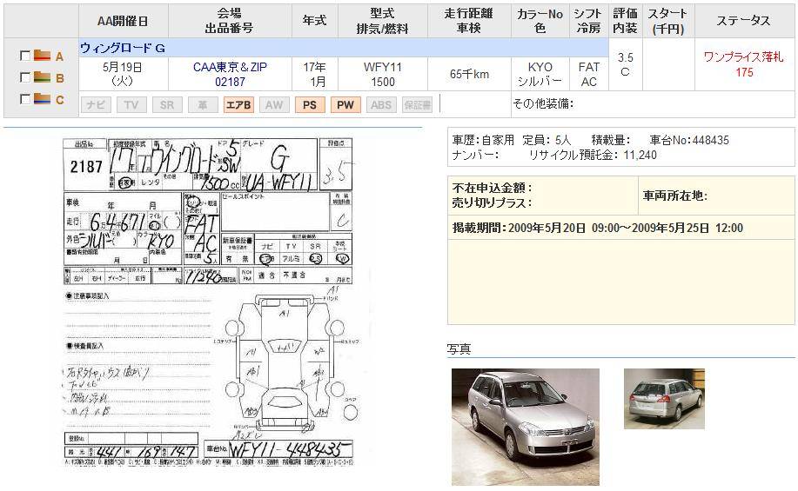Click the AW alloy wheel badge

point(274,104)
